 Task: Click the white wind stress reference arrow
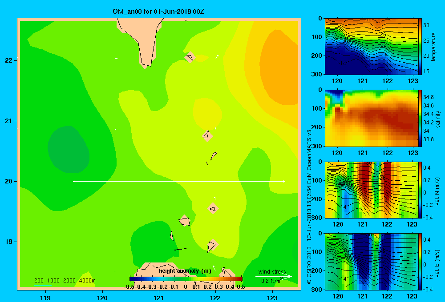pyautogui.click(x=273, y=276)
